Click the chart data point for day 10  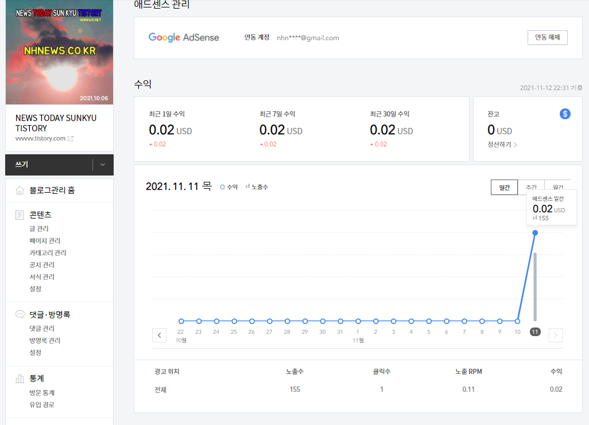[x=517, y=321]
